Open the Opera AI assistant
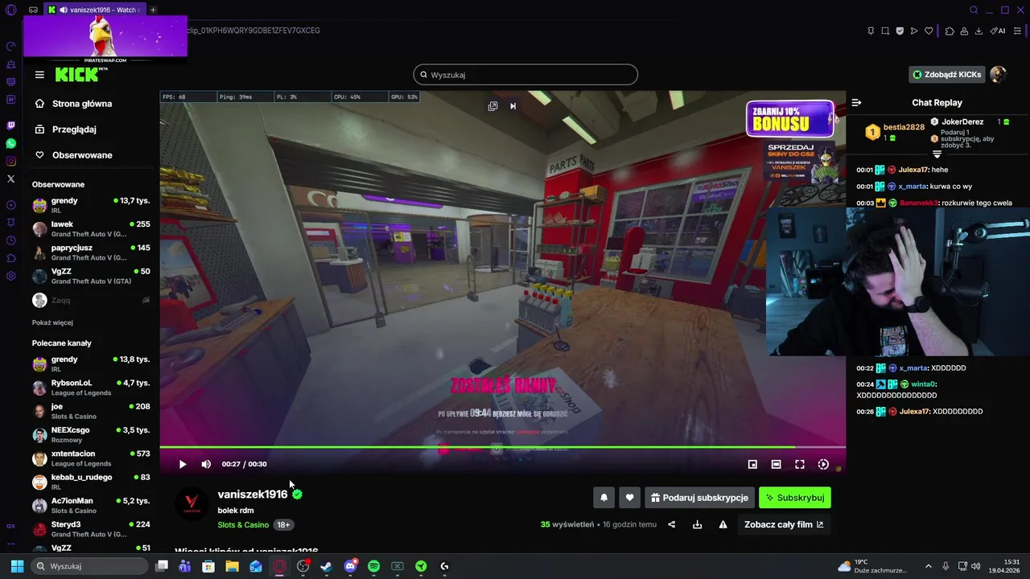Screen dimensions: 1030x579 998,31
